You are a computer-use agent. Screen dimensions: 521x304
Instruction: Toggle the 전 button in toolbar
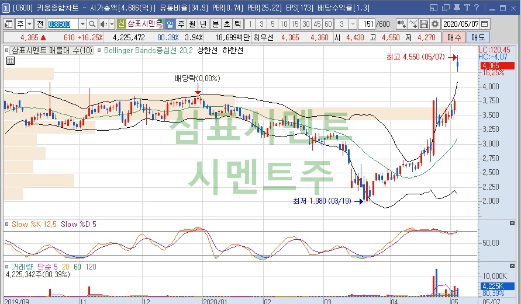(x=40, y=24)
